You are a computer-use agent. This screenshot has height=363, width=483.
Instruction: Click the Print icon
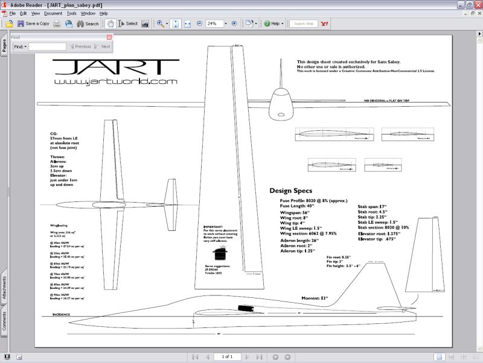[57, 24]
